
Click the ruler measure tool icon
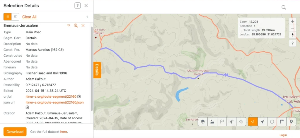coord(282,122)
